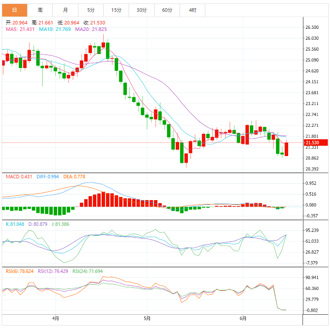Click the MA20: 21.825 indicator label
This screenshot has height=330, width=330.
click(x=91, y=29)
